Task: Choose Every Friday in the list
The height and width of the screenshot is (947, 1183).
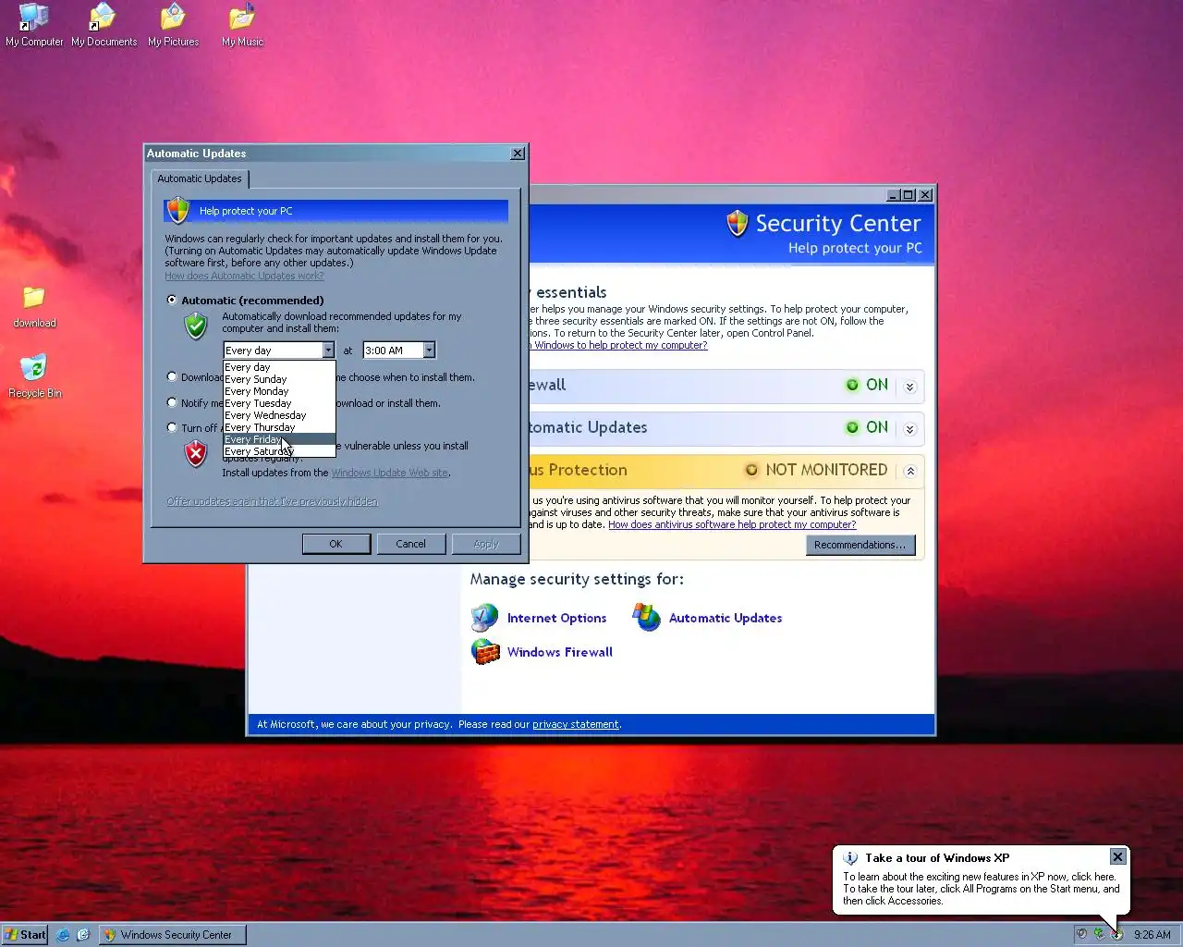Action: (279, 439)
